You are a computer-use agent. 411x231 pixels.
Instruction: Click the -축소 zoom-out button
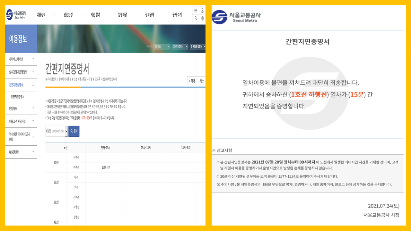(x=201, y=81)
